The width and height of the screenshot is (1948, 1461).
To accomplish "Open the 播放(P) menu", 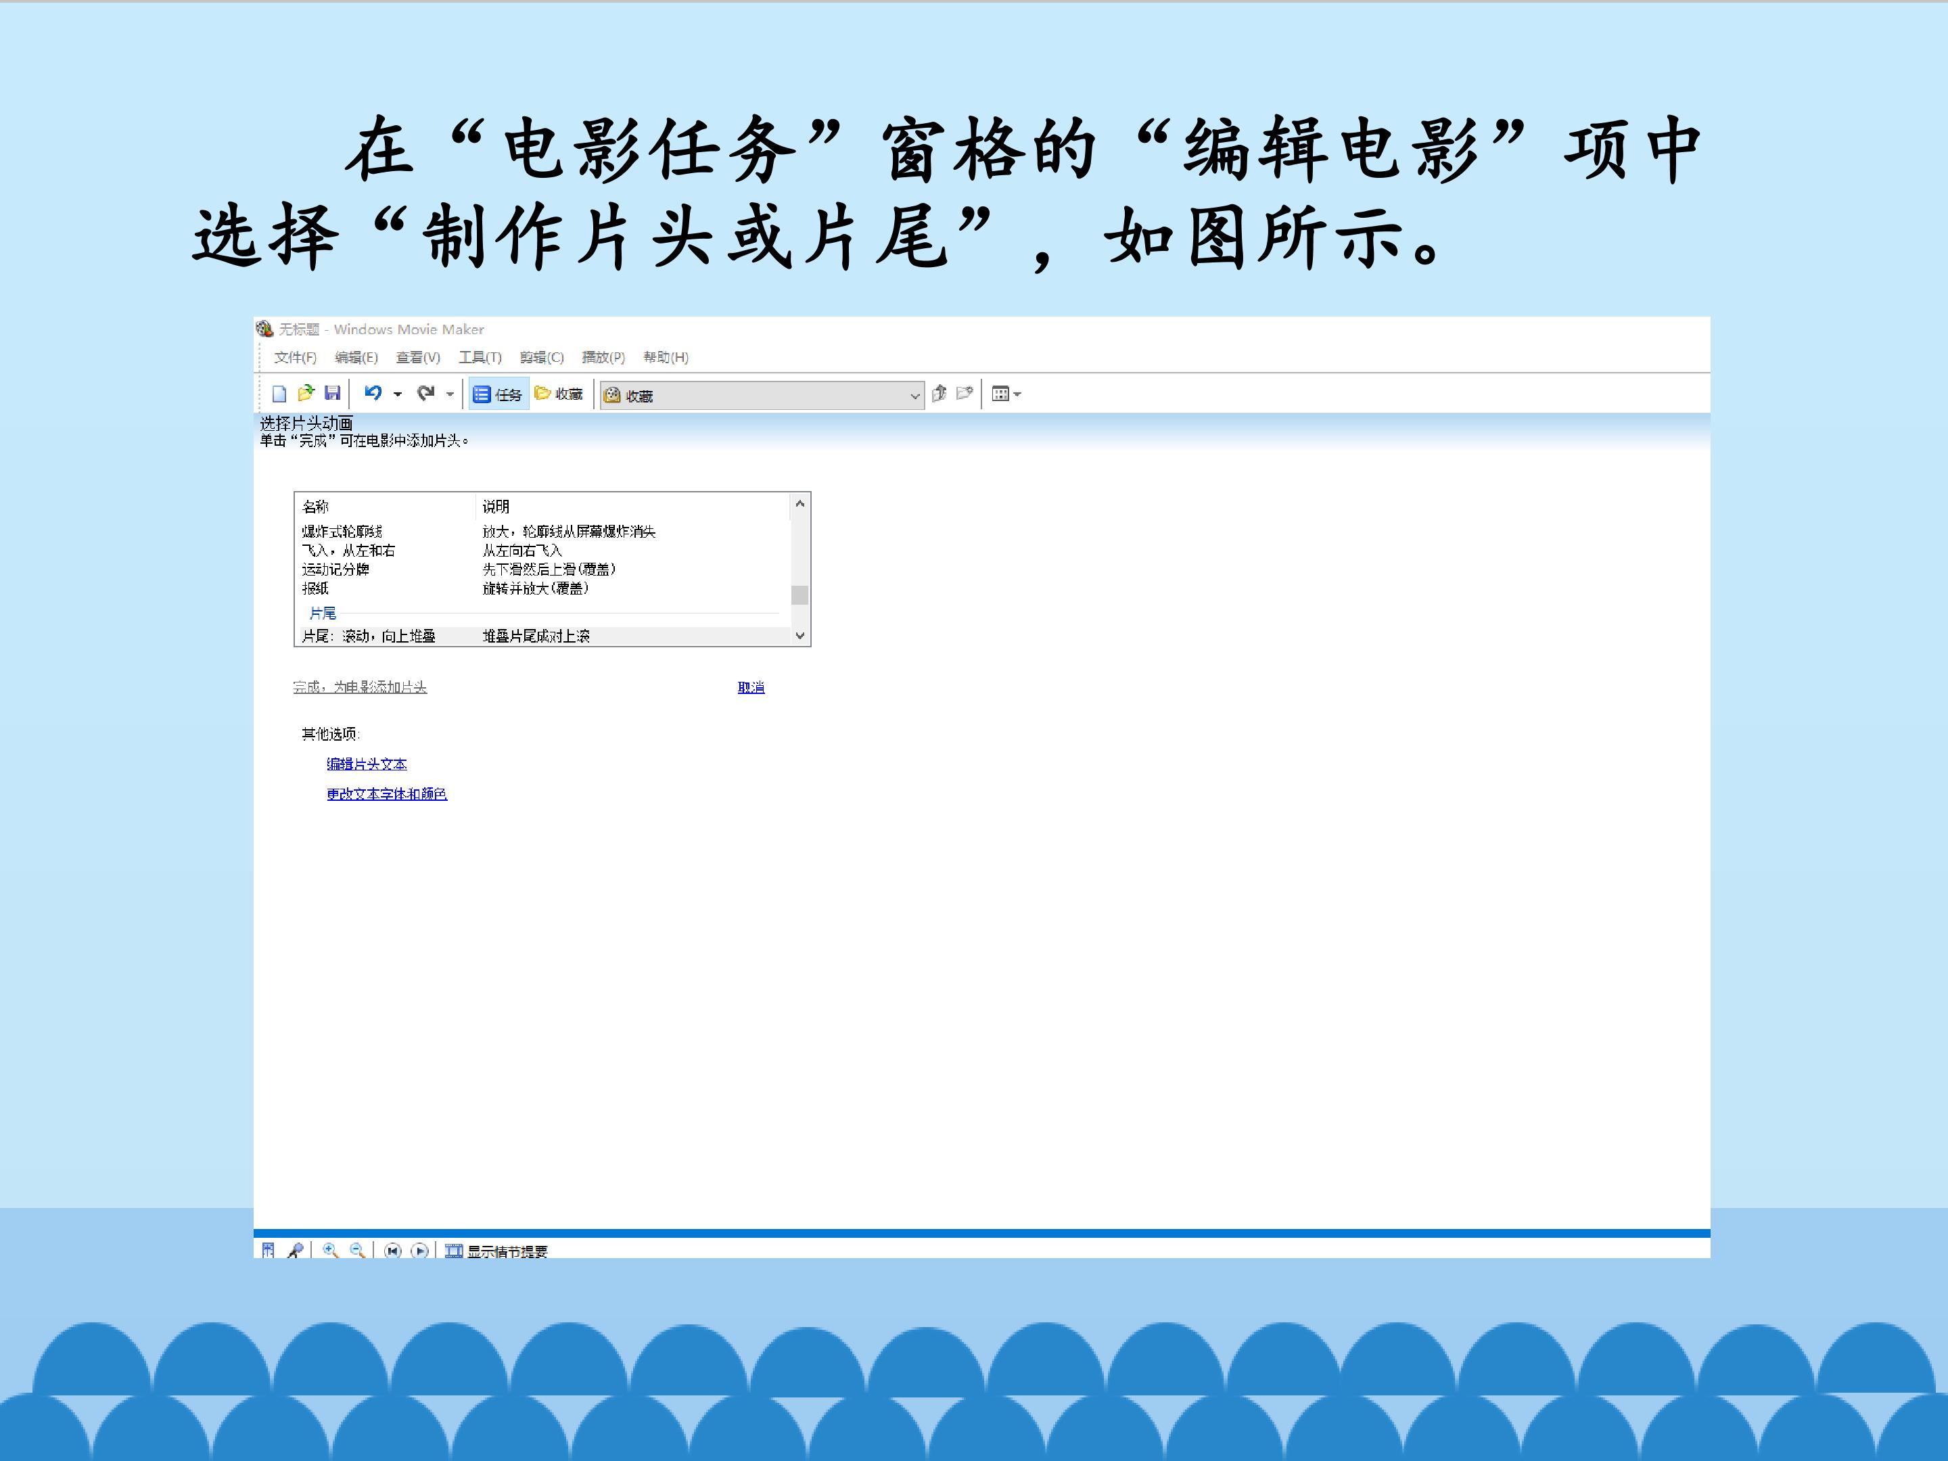I will tap(603, 356).
